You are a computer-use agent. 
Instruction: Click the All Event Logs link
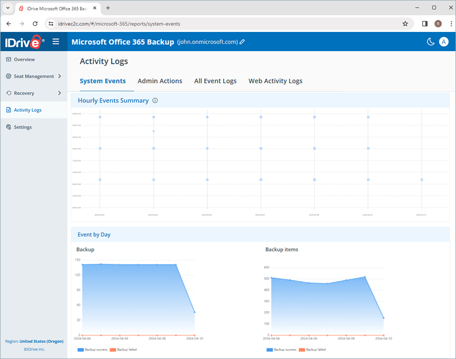[215, 81]
